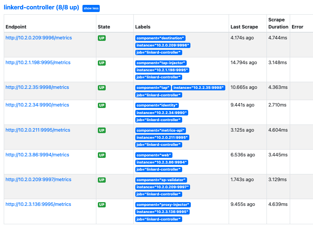Click job="linkerd-controller" label in destination row
The width and height of the screenshot is (313, 231).
pos(159,52)
